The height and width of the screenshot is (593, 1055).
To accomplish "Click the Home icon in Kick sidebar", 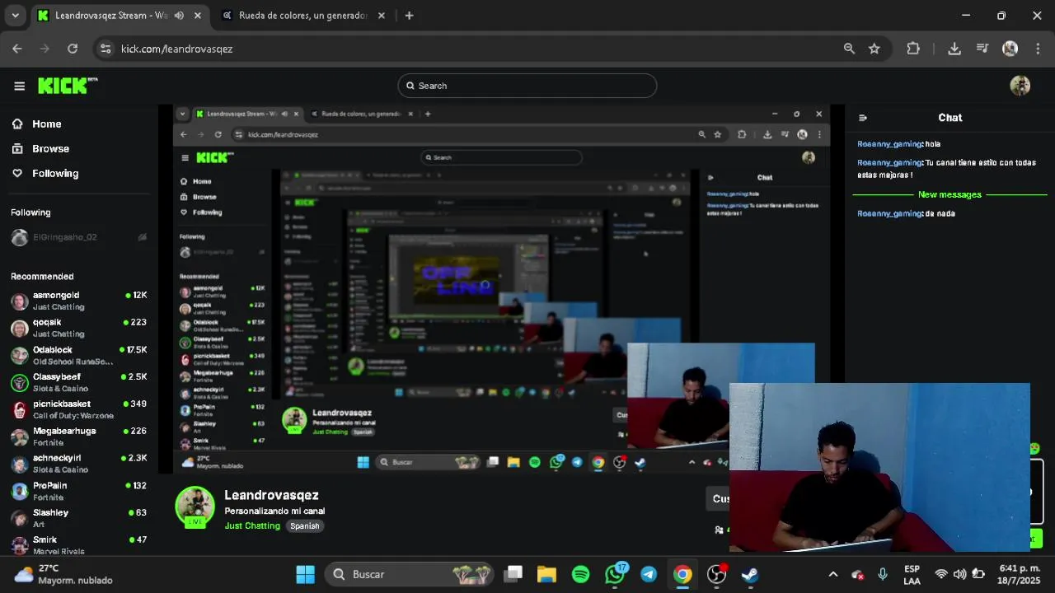I will (17, 124).
